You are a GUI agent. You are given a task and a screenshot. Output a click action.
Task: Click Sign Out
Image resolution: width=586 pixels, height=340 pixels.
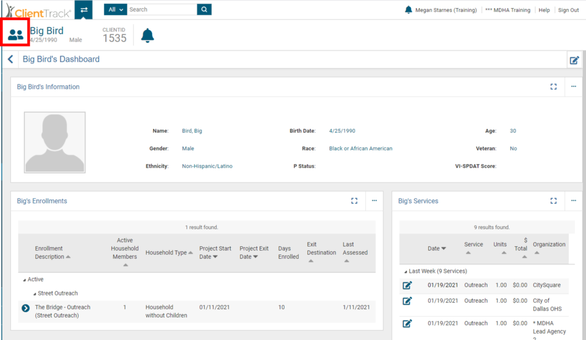pyautogui.click(x=568, y=10)
